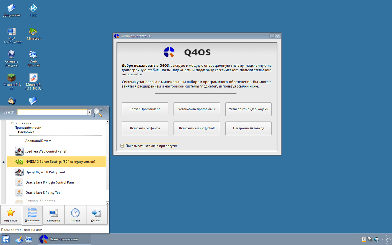Screen dimensions: 392x245
Task: Click the magnifier search icon in Kickoff menu
Action: tap(98, 112)
